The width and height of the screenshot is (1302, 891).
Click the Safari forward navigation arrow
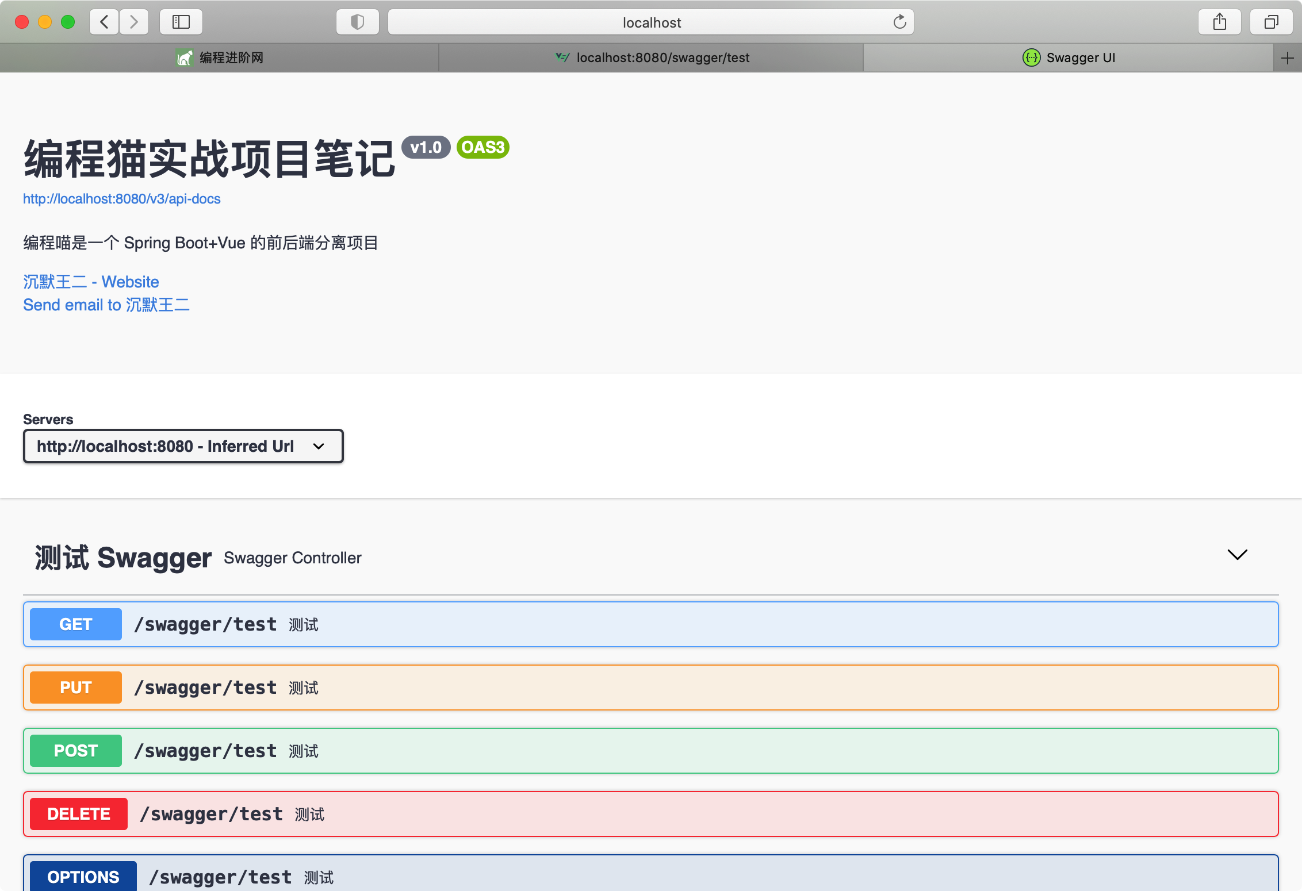click(134, 22)
